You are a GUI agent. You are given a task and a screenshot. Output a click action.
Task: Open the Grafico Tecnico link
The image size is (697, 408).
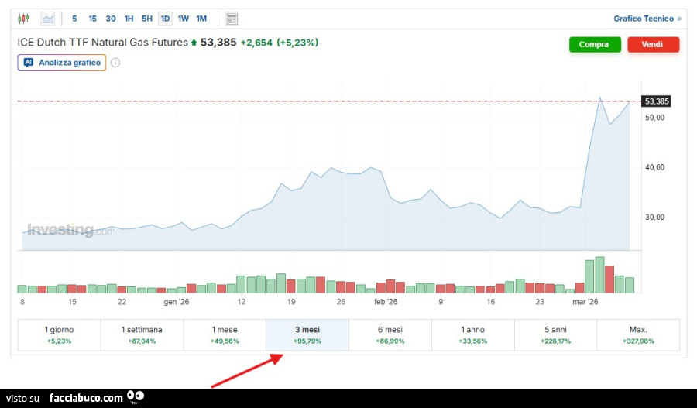[x=647, y=19]
